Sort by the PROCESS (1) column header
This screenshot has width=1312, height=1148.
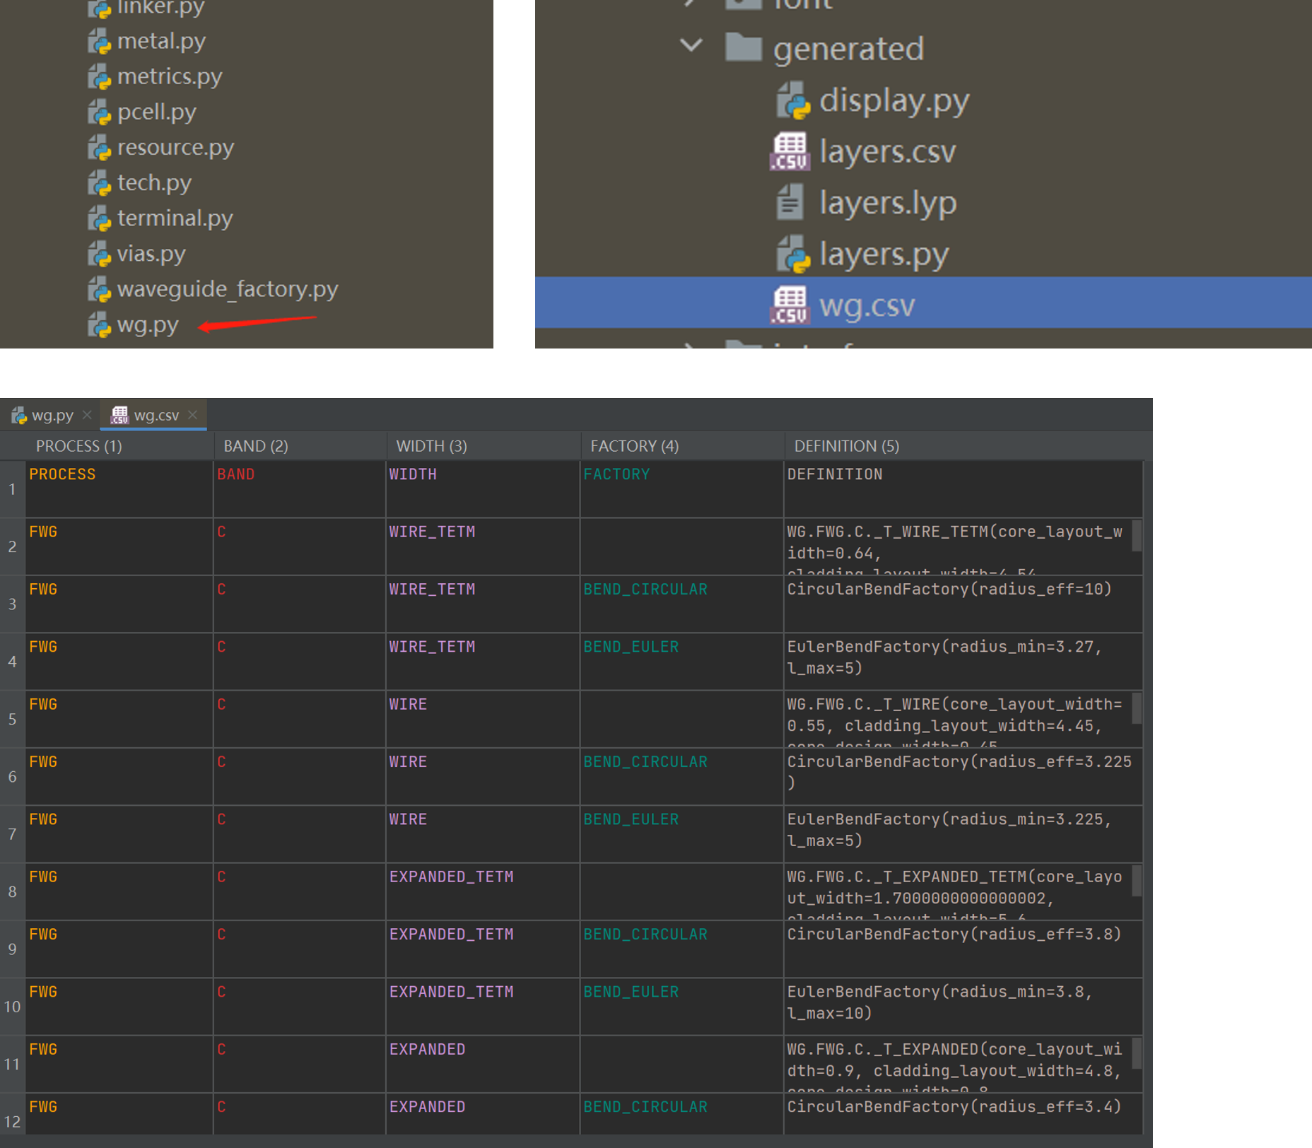[x=79, y=446]
